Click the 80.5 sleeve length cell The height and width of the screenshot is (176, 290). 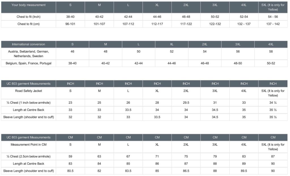click(70, 171)
